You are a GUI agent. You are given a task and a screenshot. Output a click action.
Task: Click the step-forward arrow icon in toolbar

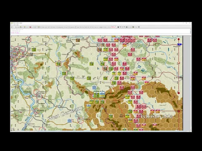(x=12, y=27)
